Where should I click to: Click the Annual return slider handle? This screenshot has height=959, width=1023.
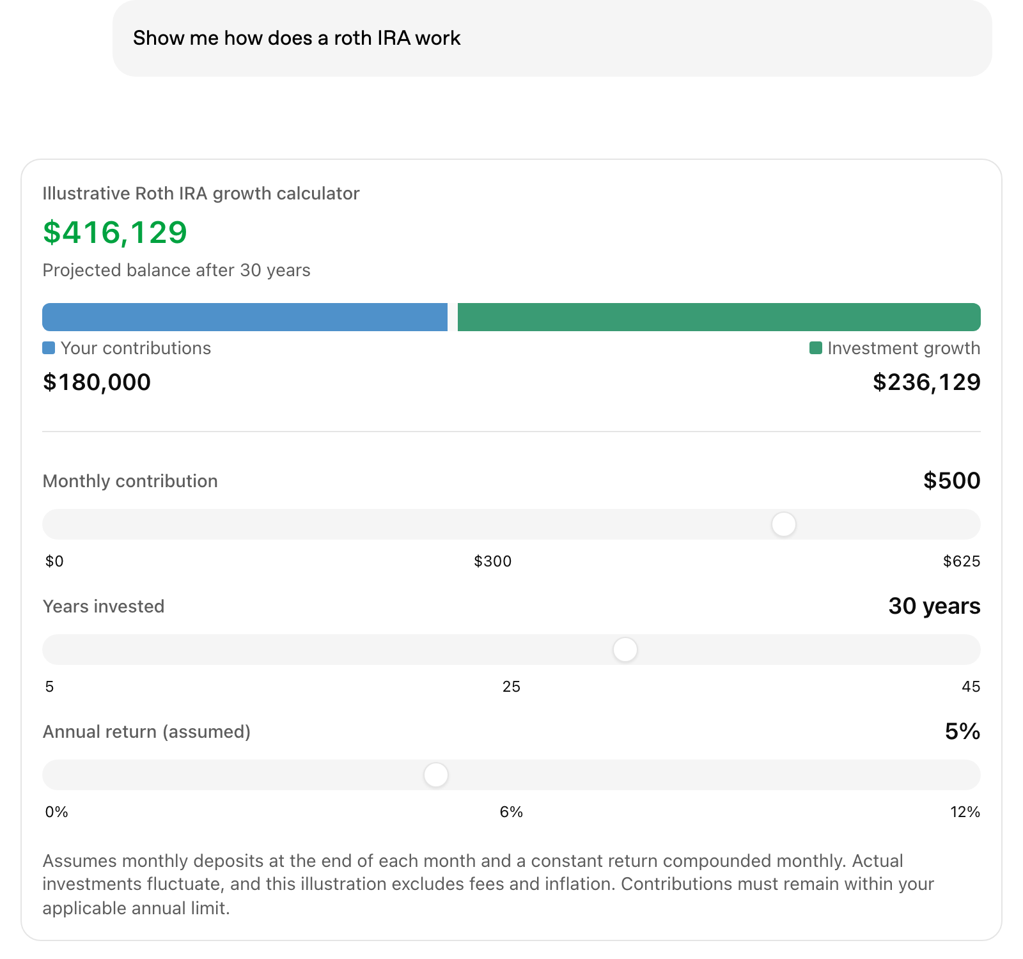point(436,775)
